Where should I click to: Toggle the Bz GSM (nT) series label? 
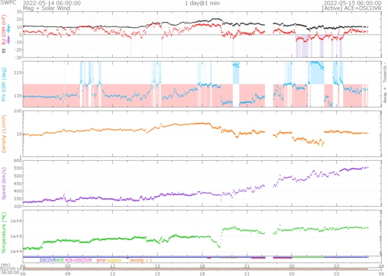click(4, 30)
